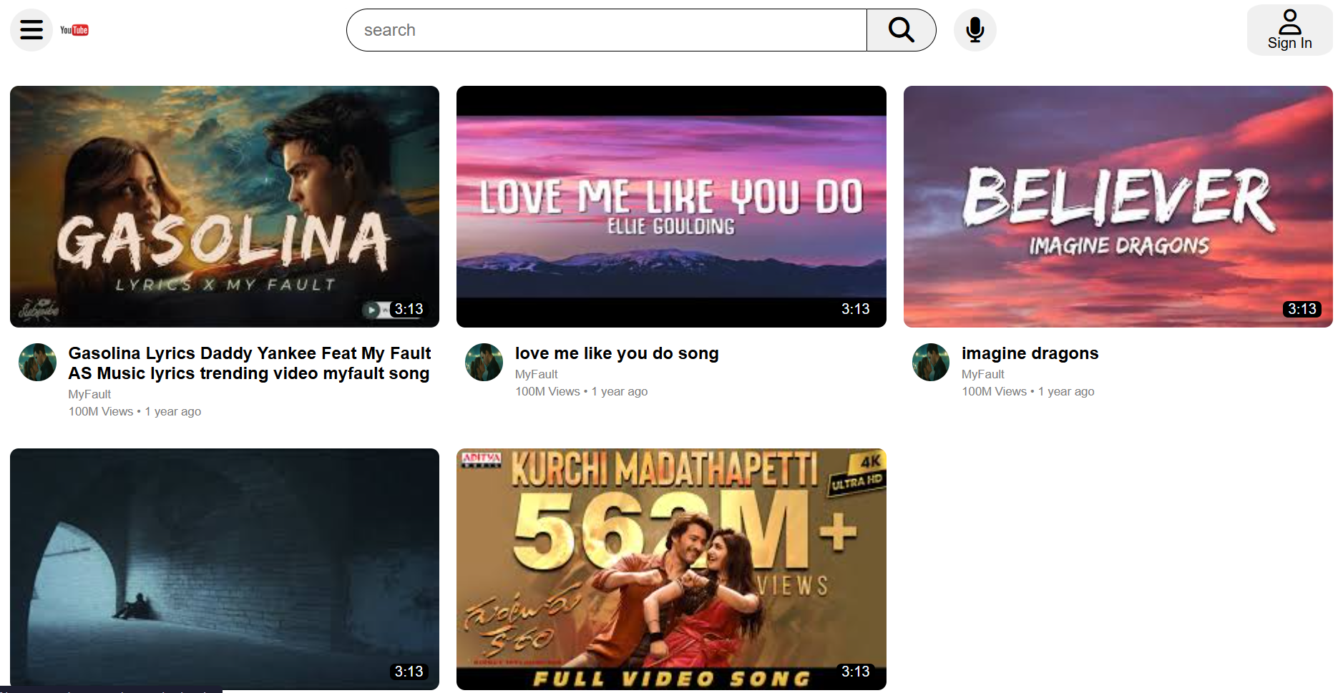Open the Gasolina Lyrics Daddy Yankee title
This screenshot has width=1343, height=693.
250,363
